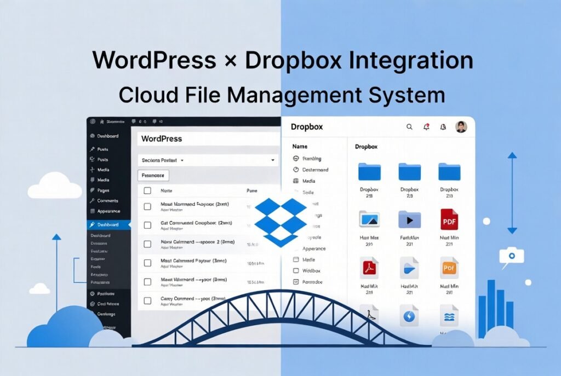Open the red Adobe Acrobat file icon
The width and height of the screenshot is (561, 376).
click(x=369, y=267)
